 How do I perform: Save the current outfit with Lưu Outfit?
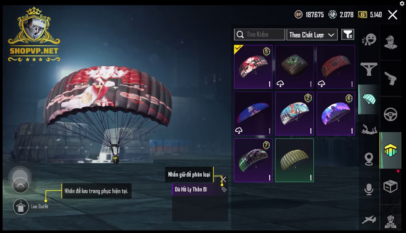21,207
